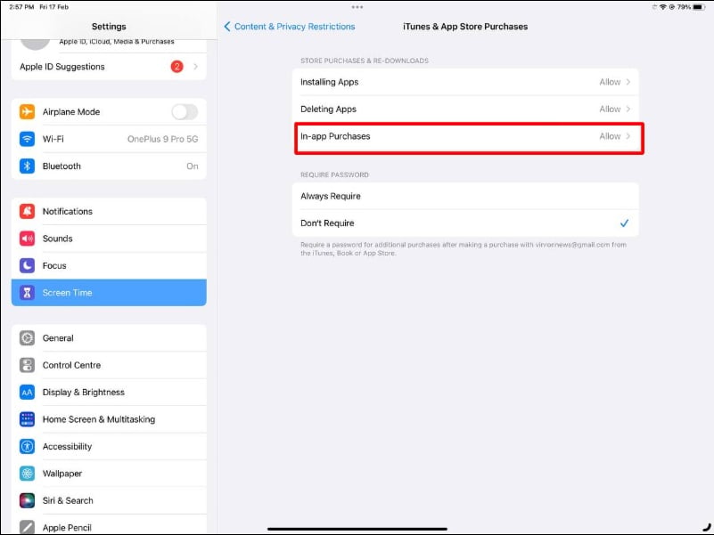Image resolution: width=714 pixels, height=535 pixels.
Task: Tap the 2:57 PM clock in status bar
Action: point(21,7)
